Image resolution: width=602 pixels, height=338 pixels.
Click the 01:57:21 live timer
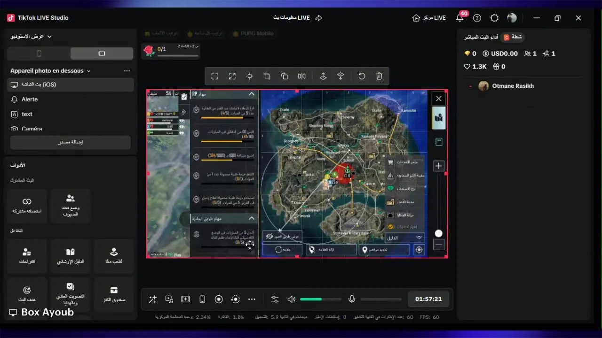(428, 299)
